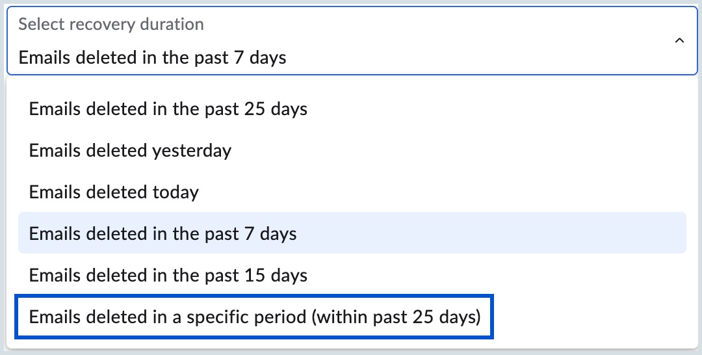Set recovery duration to past 25 days
This screenshot has width=702, height=355.
(168, 109)
